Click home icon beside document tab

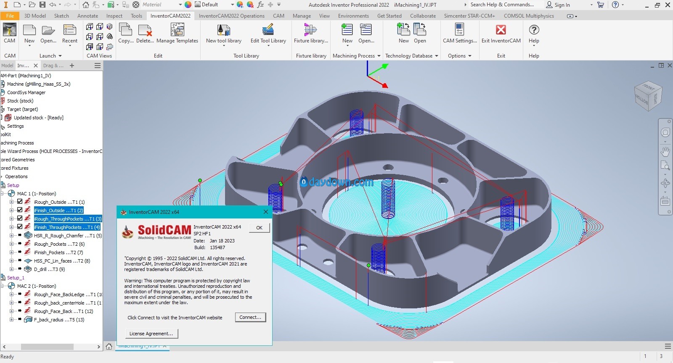coord(109,347)
